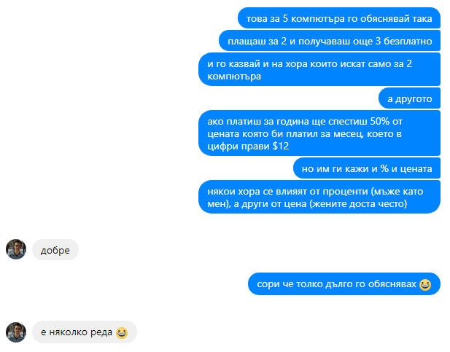The height and width of the screenshot is (352, 450).
Task: Click "сори че толко дълго го обяснявах" bubble
Action: click(x=344, y=284)
